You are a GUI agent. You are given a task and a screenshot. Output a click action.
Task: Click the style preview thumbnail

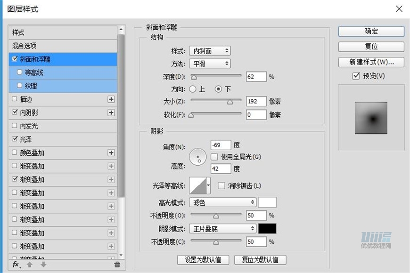371,118
